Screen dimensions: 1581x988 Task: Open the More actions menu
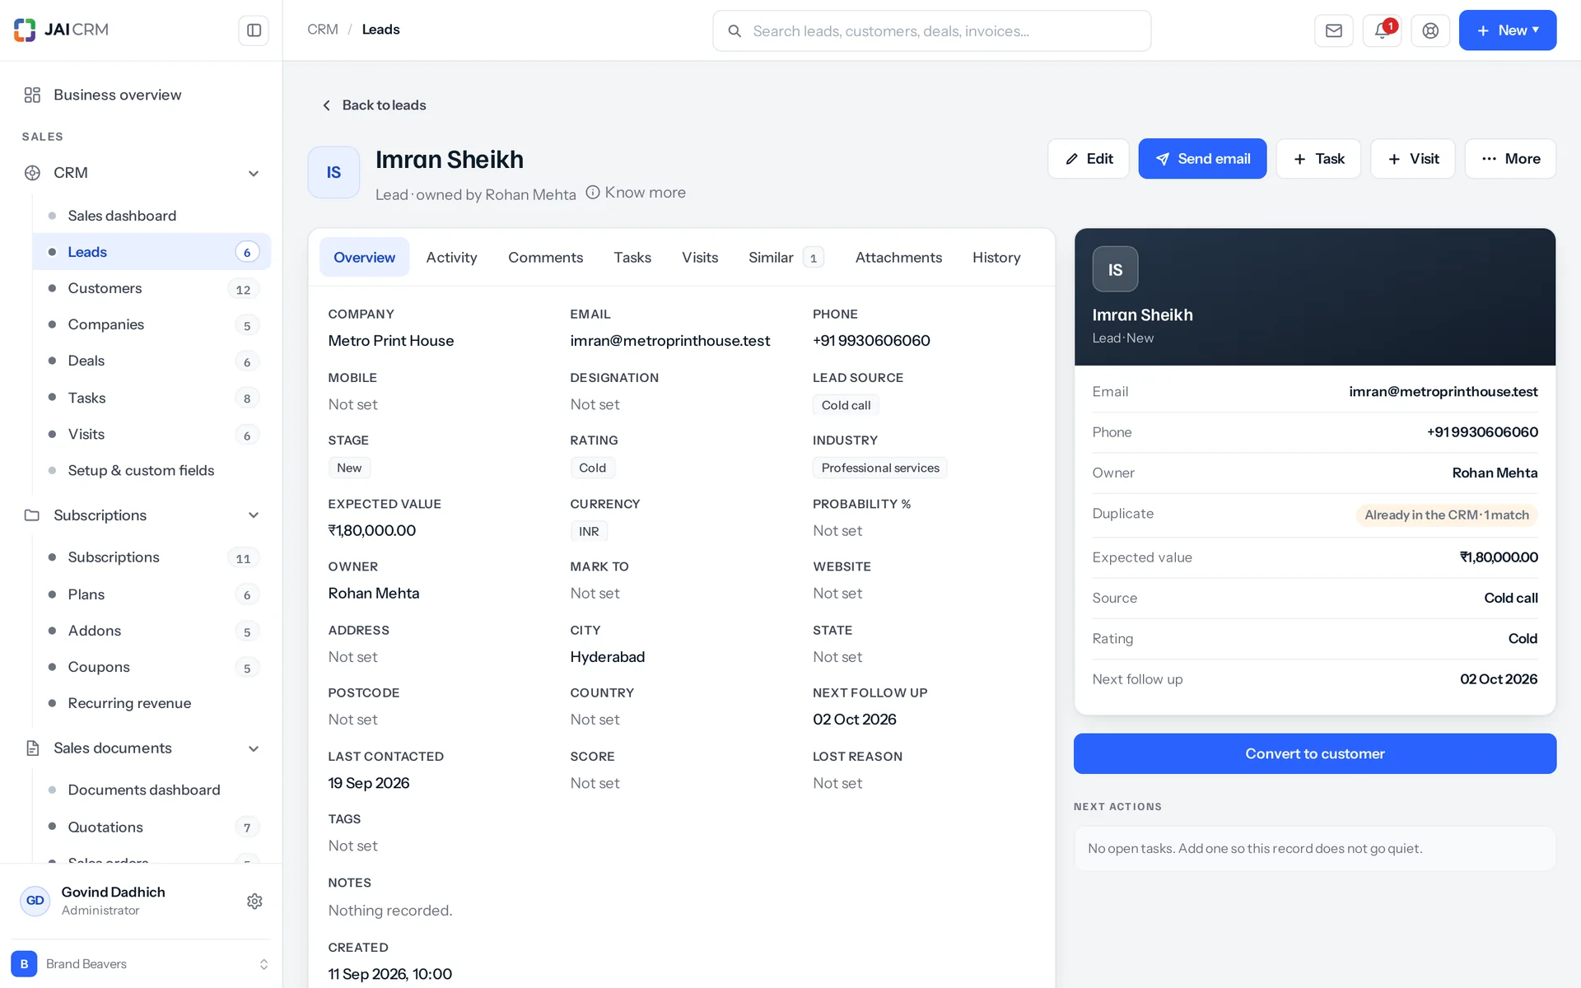(x=1510, y=159)
